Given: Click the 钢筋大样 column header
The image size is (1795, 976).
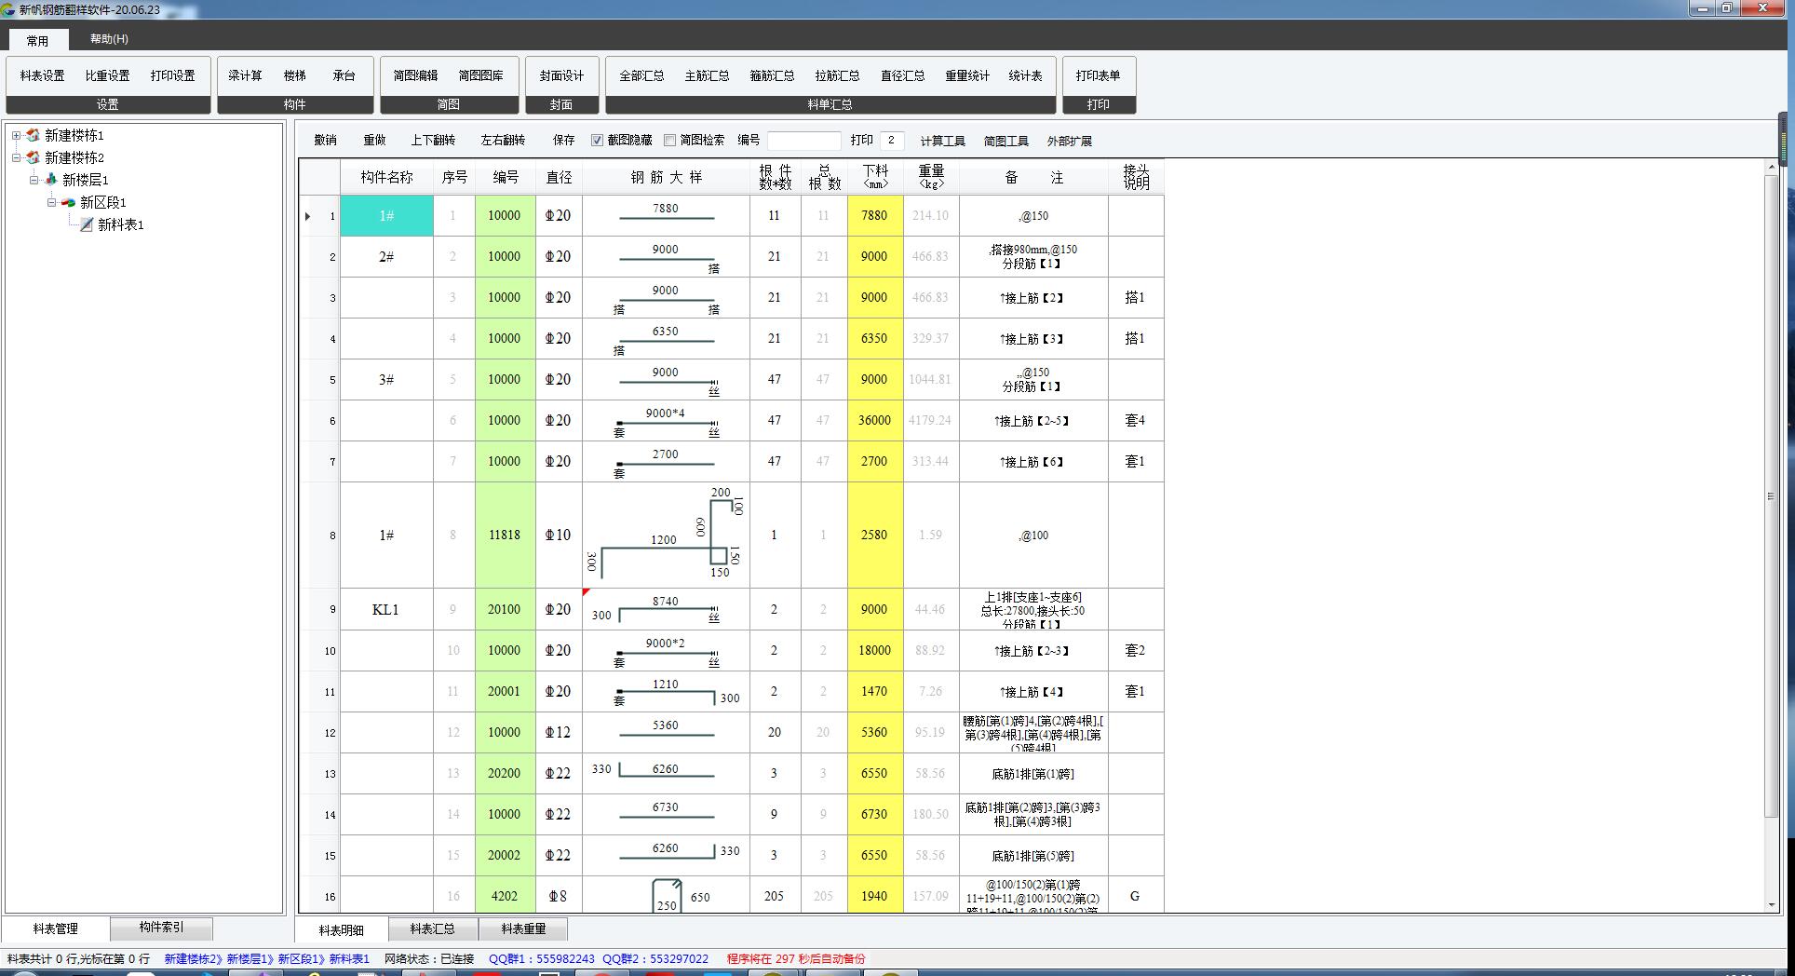Looking at the screenshot, I should 666,177.
